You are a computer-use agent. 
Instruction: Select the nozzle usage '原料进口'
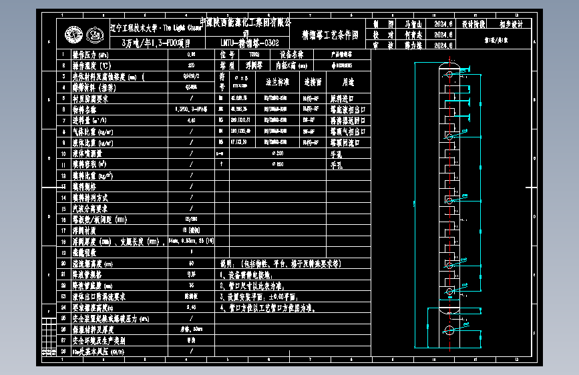tap(342, 99)
